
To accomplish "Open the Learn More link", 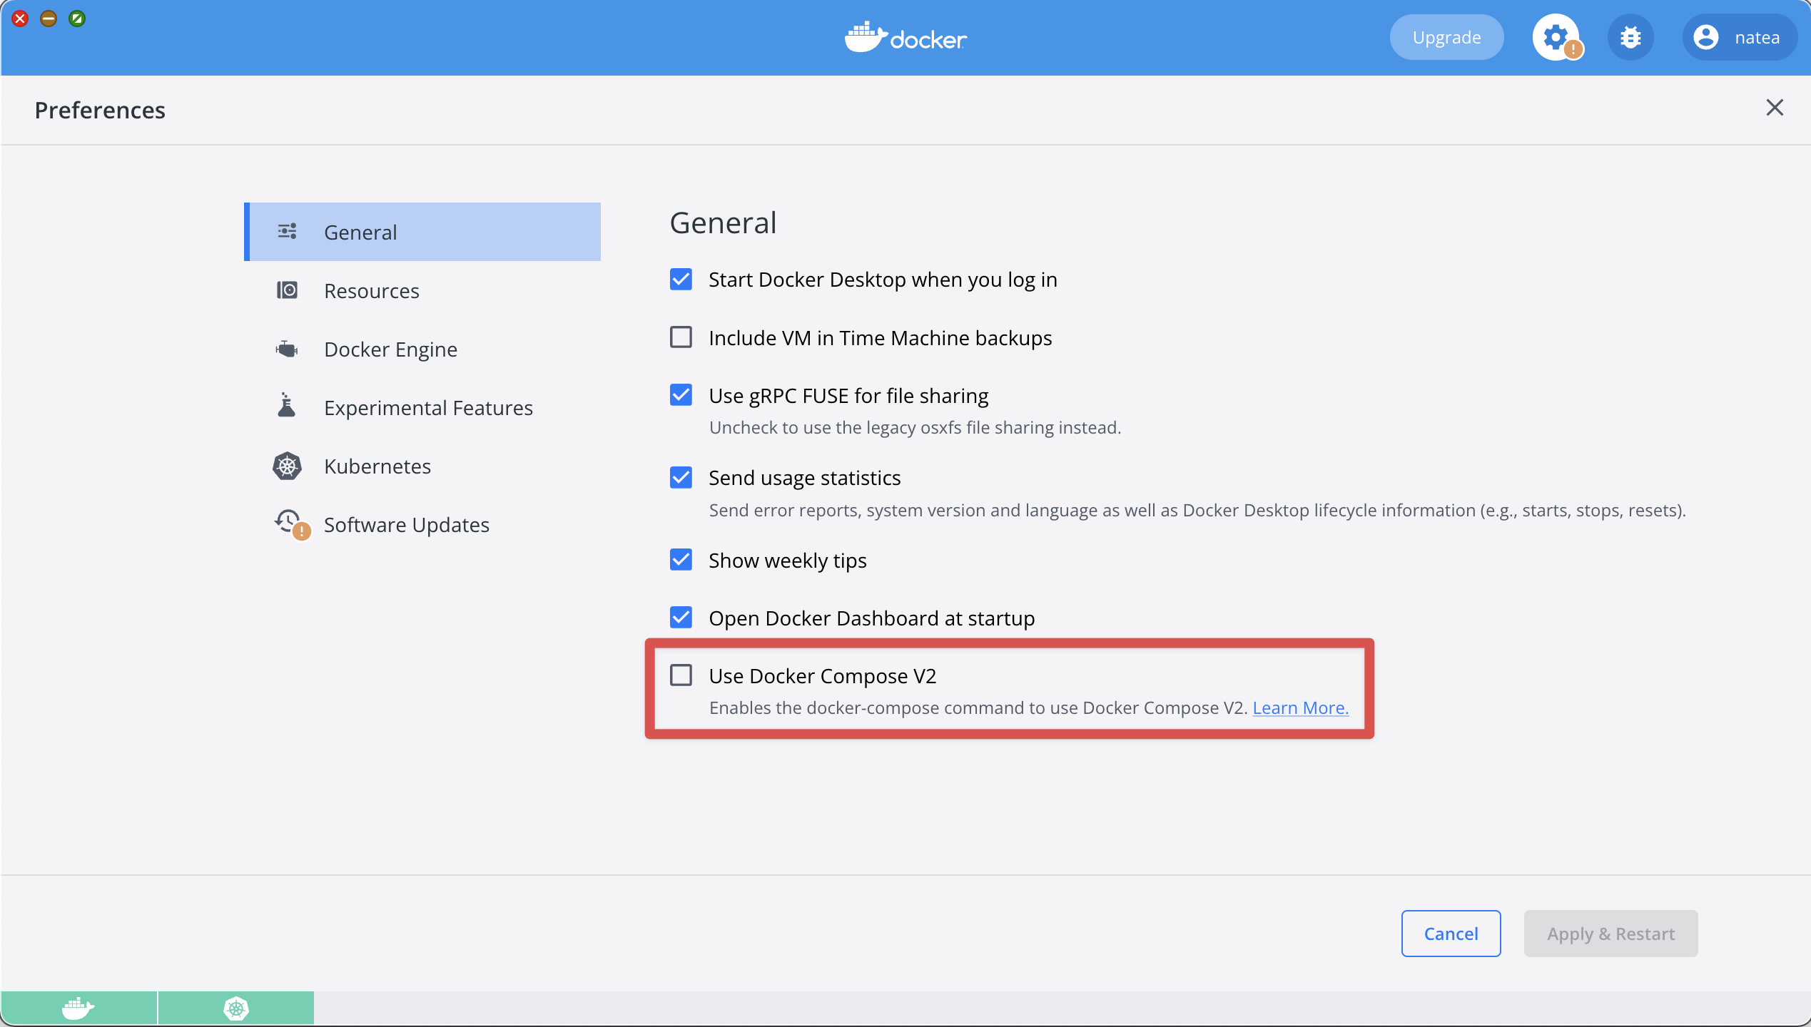I will point(1300,707).
